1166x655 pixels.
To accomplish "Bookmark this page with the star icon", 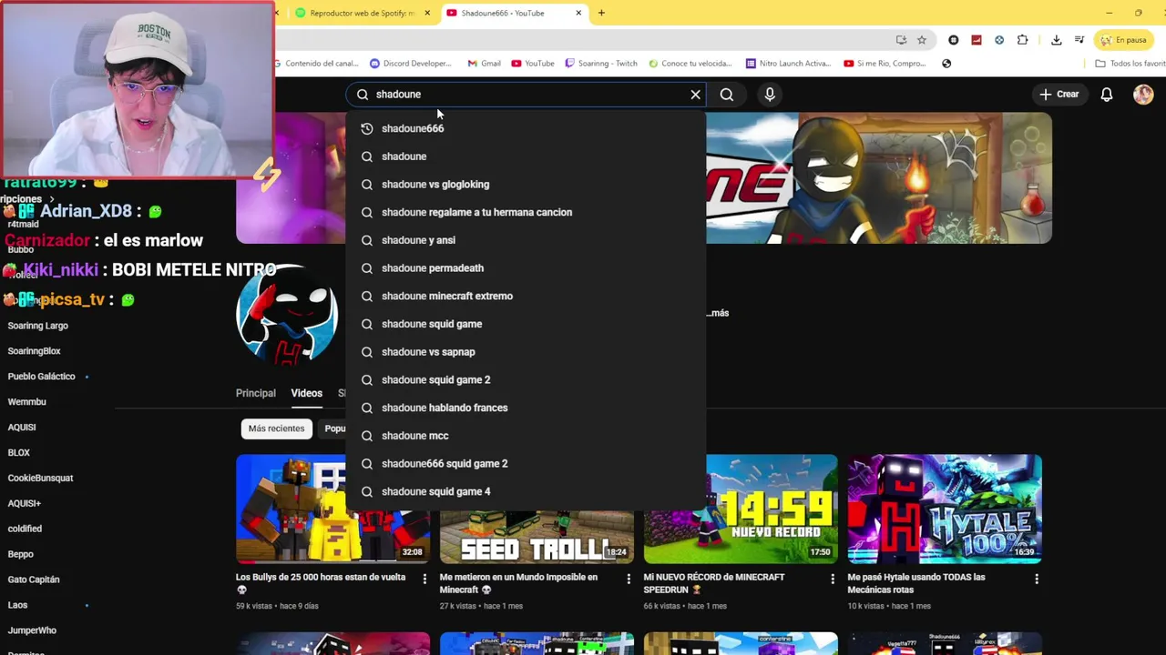I will pyautogui.click(x=922, y=40).
